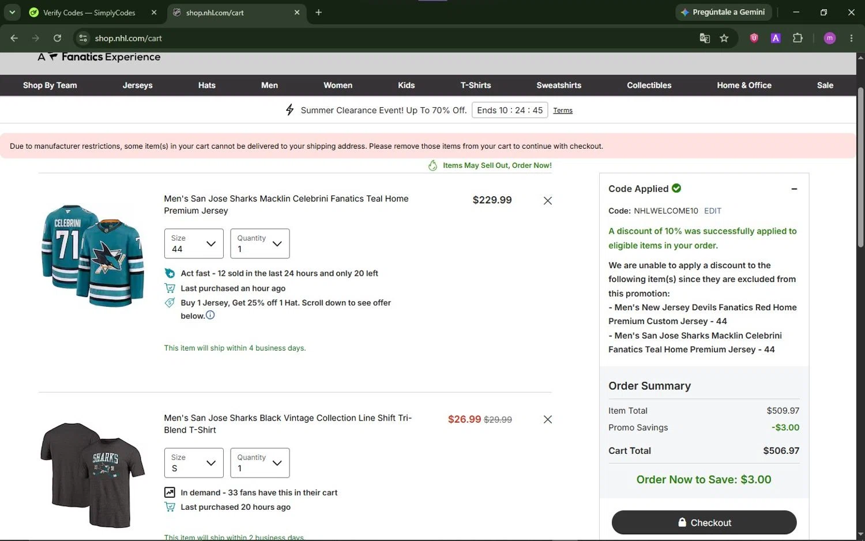The height and width of the screenshot is (541, 865).
Task: Click the Item Total $509.97 value
Action: point(783,411)
